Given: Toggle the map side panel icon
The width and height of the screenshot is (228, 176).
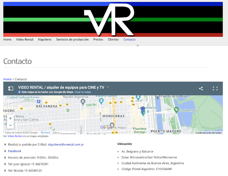Looking at the screenshot, I should tap(11, 89).
